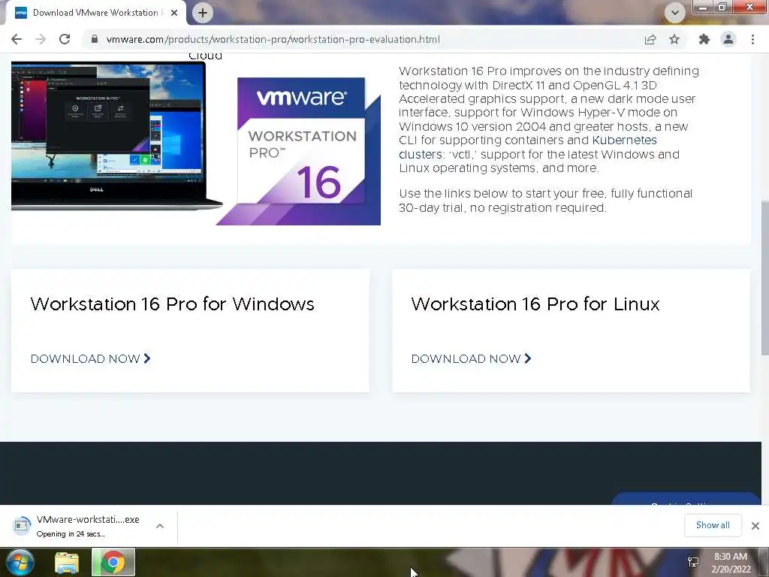Minimize the Chrome window
This screenshot has height=577, width=769.
tap(703, 7)
